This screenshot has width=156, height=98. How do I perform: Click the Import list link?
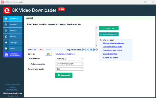click(32, 49)
